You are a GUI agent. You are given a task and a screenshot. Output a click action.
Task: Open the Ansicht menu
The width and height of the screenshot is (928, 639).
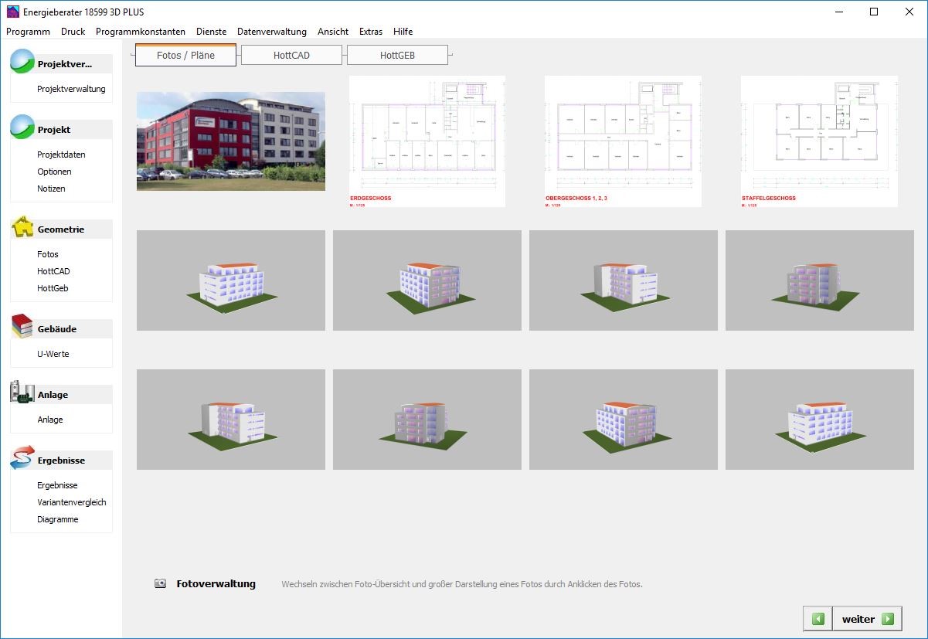(332, 32)
